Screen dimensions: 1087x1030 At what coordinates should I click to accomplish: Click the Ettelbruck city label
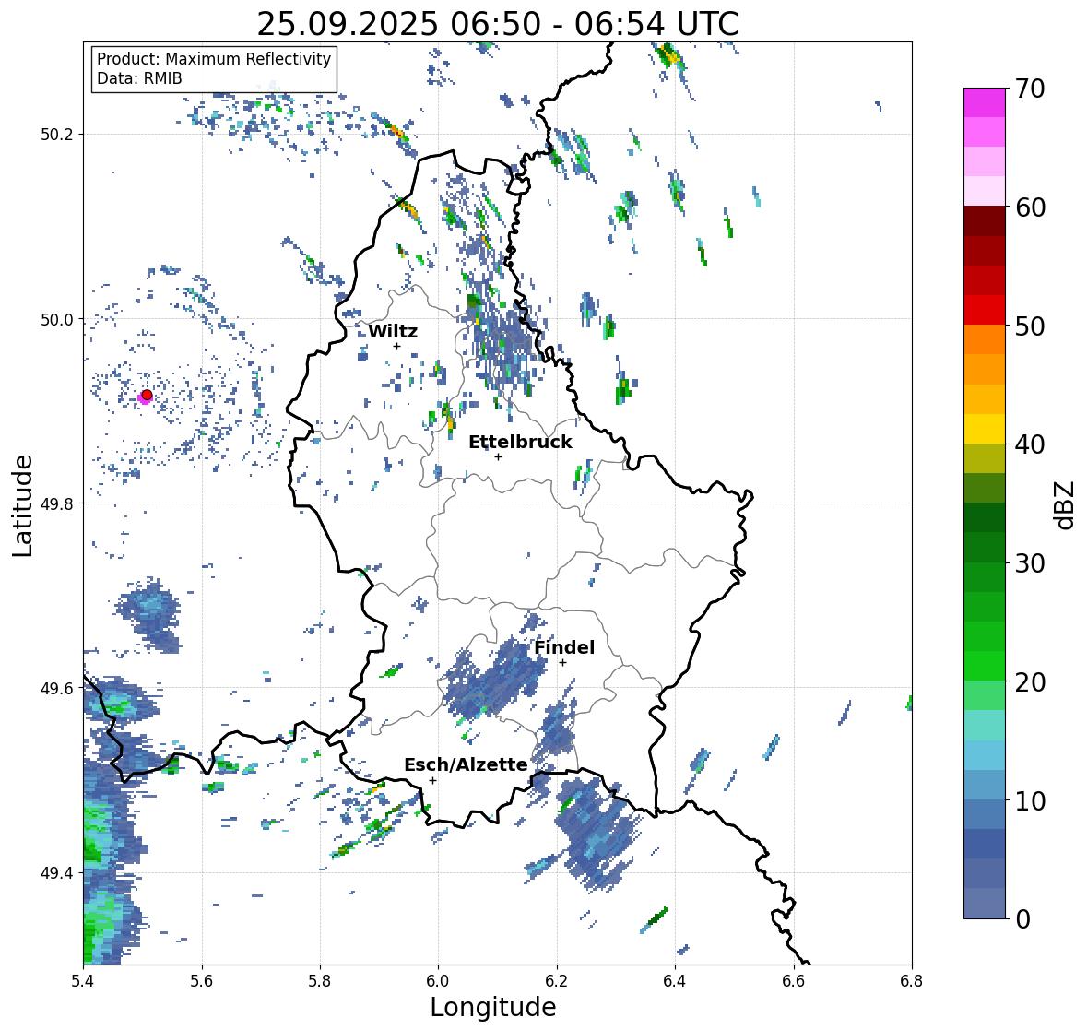tap(520, 442)
